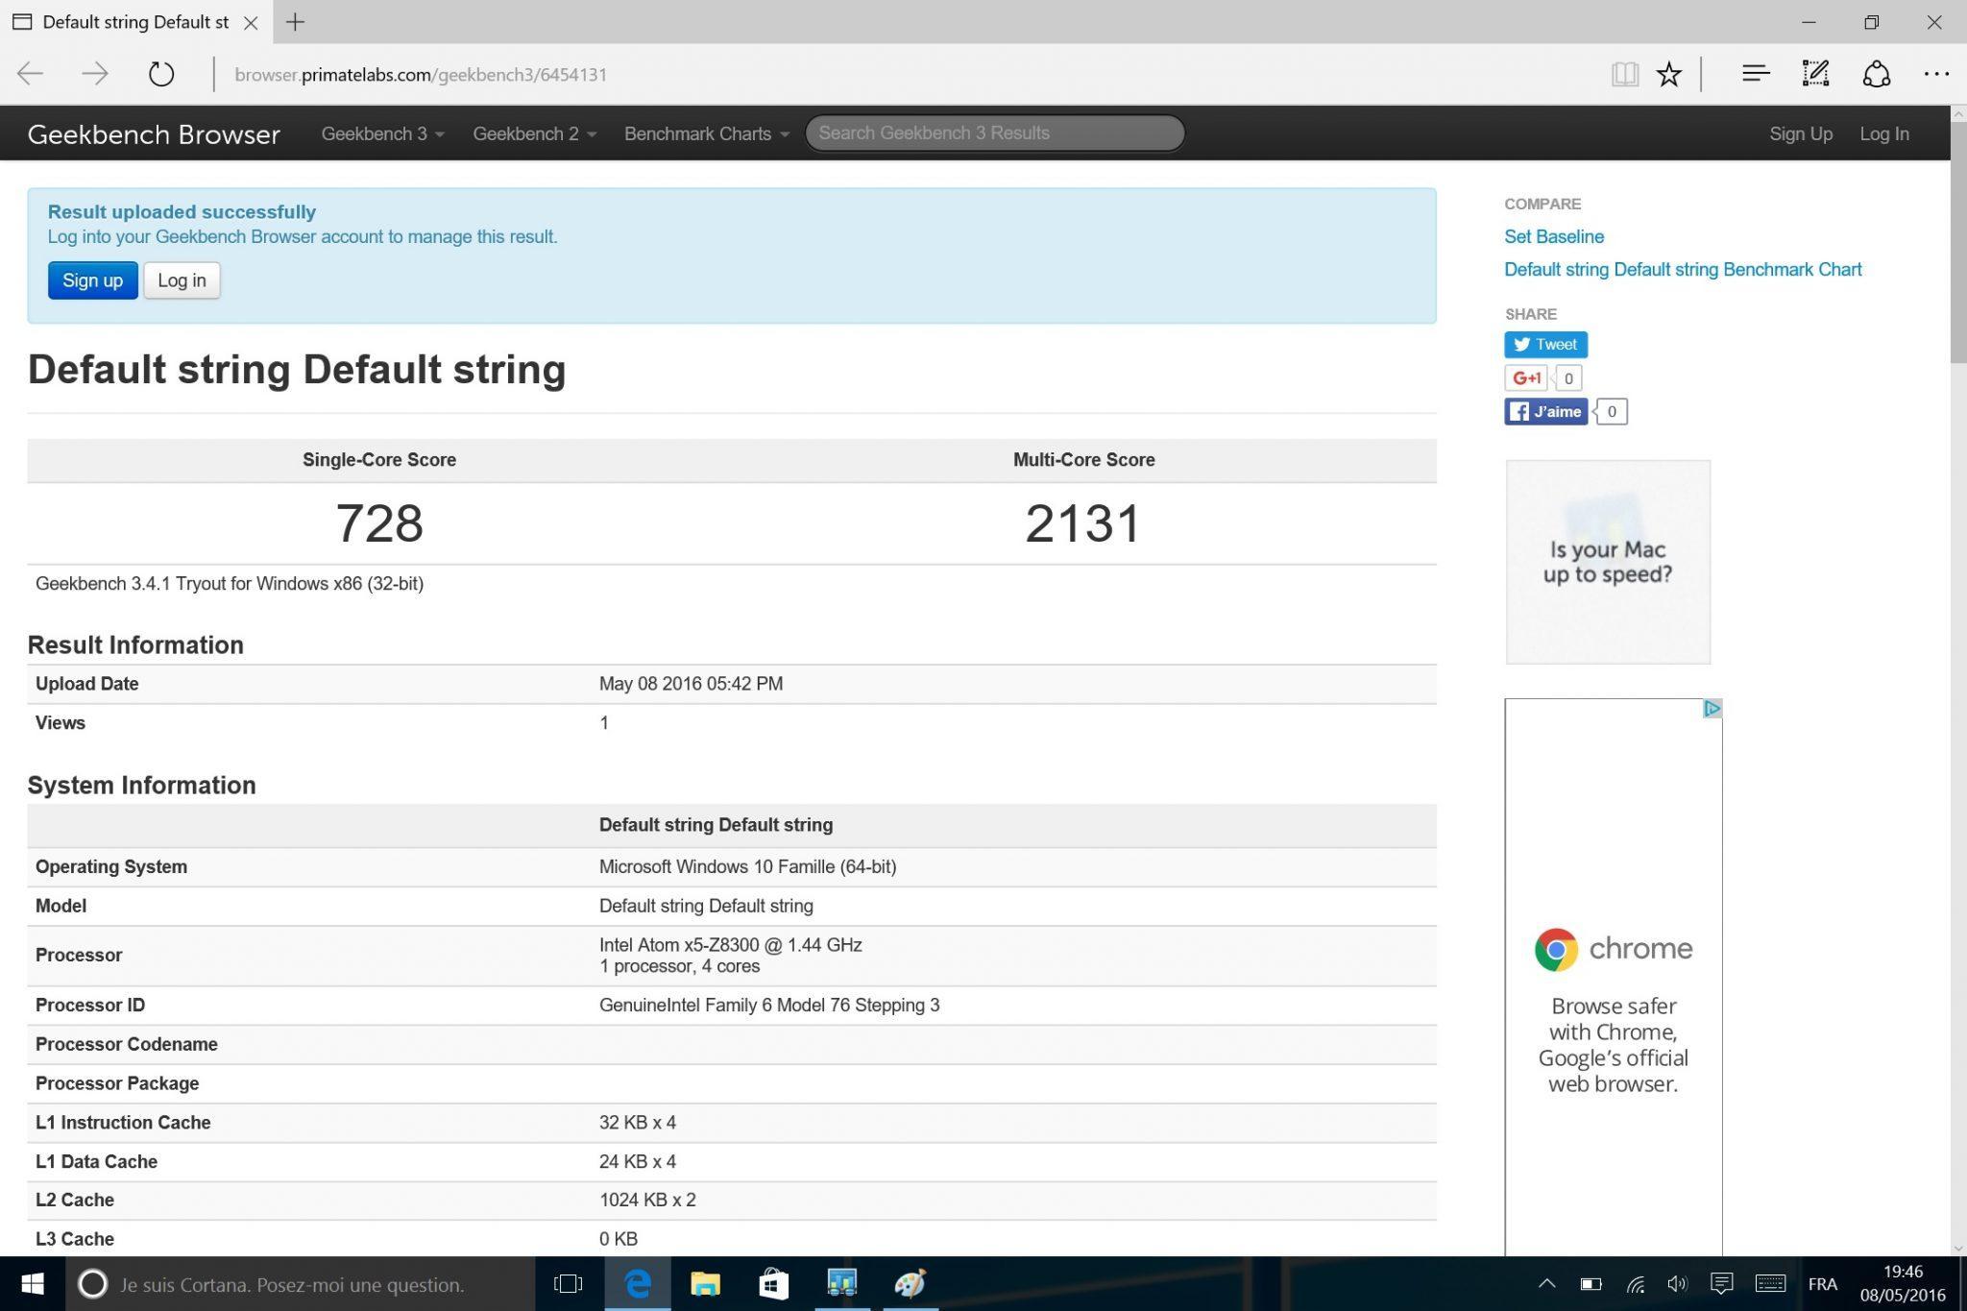Open the Edge more actions menu
1967x1311 pixels.
1936,74
